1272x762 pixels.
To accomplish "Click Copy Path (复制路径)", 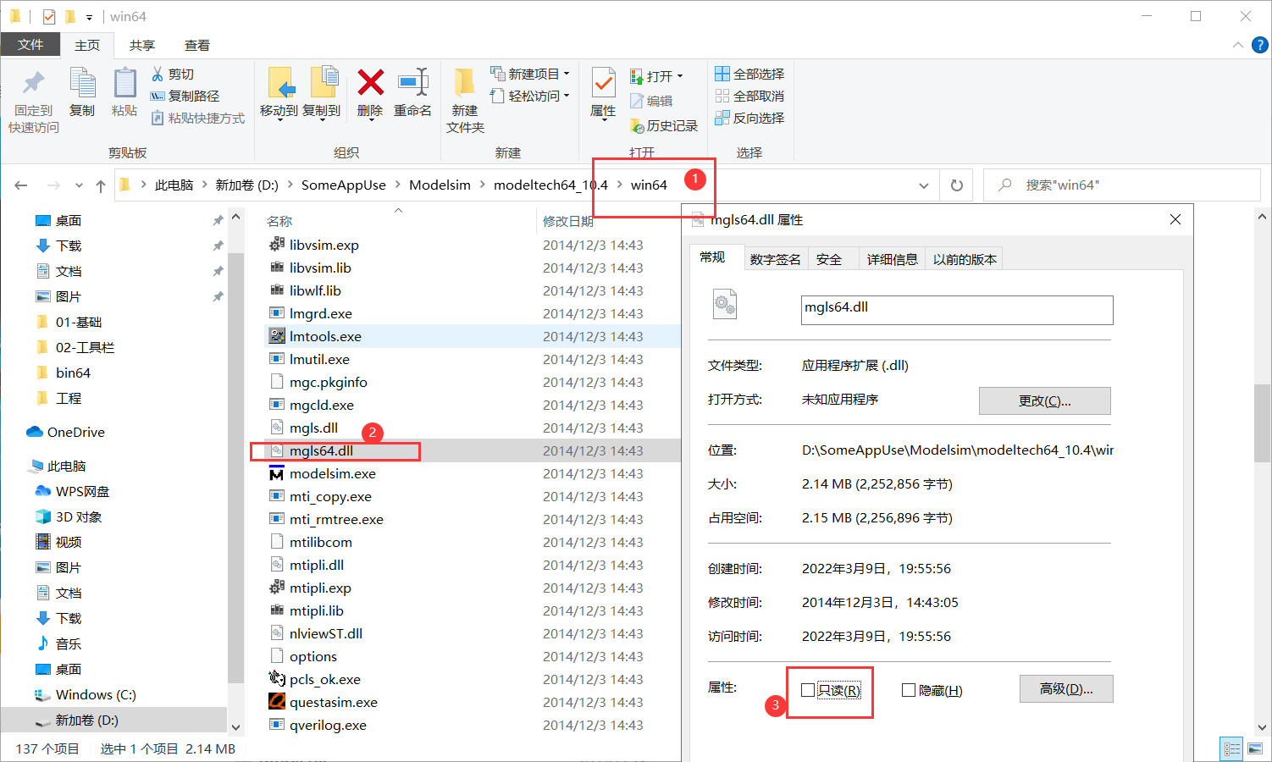I will pyautogui.click(x=185, y=96).
